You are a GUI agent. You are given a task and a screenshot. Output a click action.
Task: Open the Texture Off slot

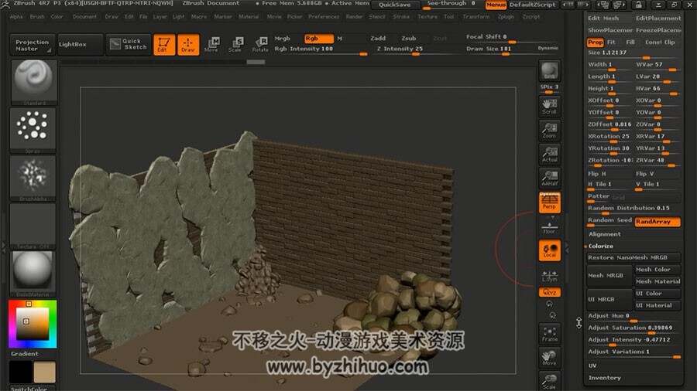(33, 226)
